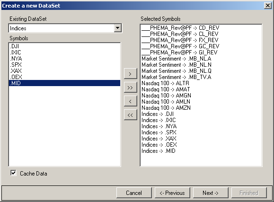
Task: Select .IXIC in the Symbols list
Action: point(64,53)
